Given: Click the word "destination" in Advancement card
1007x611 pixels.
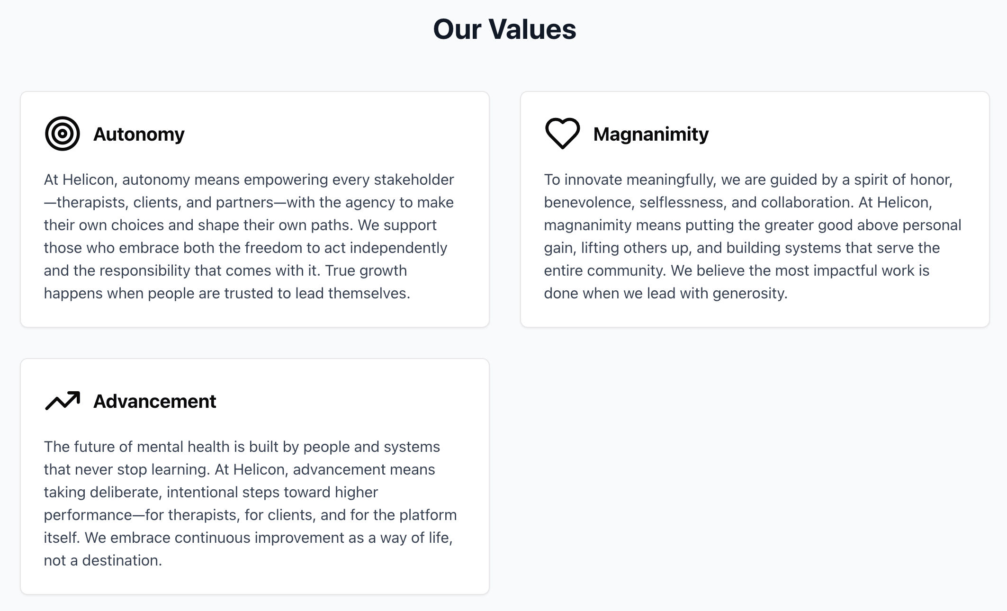Looking at the screenshot, I should click(x=120, y=560).
